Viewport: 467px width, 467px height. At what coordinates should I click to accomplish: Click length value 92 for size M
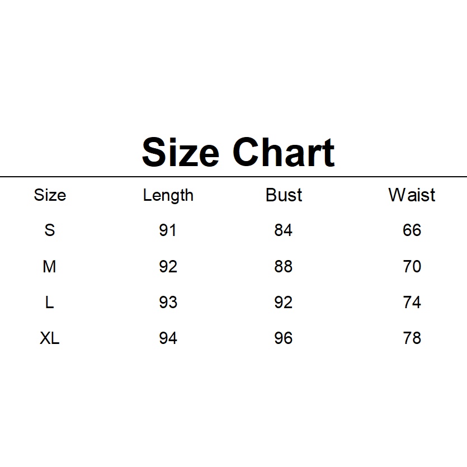[x=168, y=267]
